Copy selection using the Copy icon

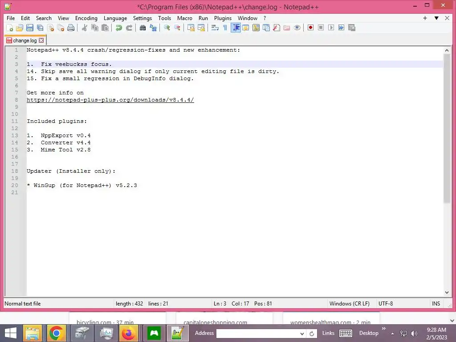[95, 28]
